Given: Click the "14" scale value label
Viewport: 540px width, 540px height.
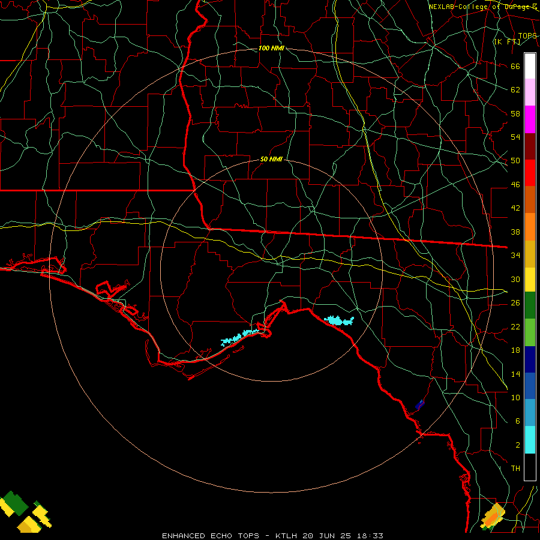Looking at the screenshot, I should [x=515, y=374].
